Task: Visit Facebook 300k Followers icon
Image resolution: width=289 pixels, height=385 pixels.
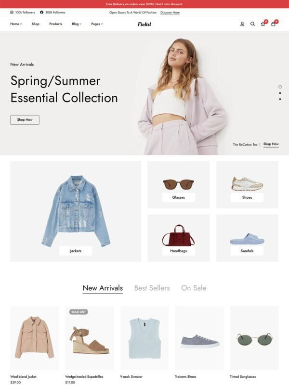Action: pos(41,13)
